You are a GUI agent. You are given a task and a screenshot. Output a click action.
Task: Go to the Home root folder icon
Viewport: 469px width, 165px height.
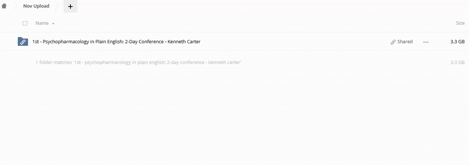(x=4, y=6)
